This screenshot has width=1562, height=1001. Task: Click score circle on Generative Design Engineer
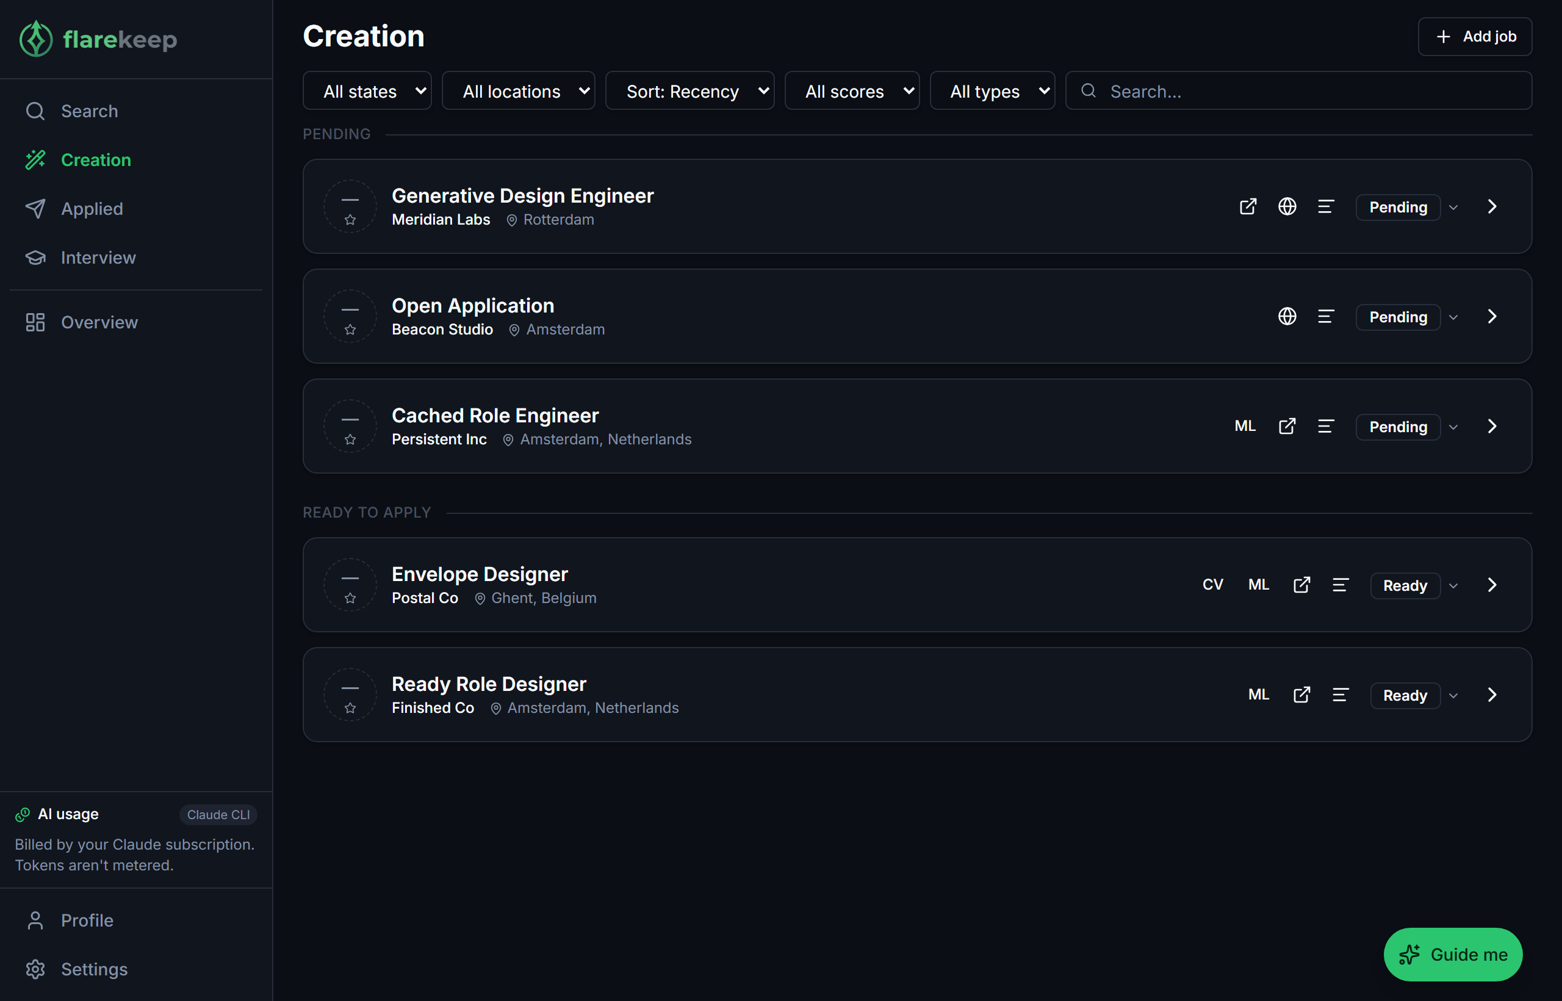[350, 207]
